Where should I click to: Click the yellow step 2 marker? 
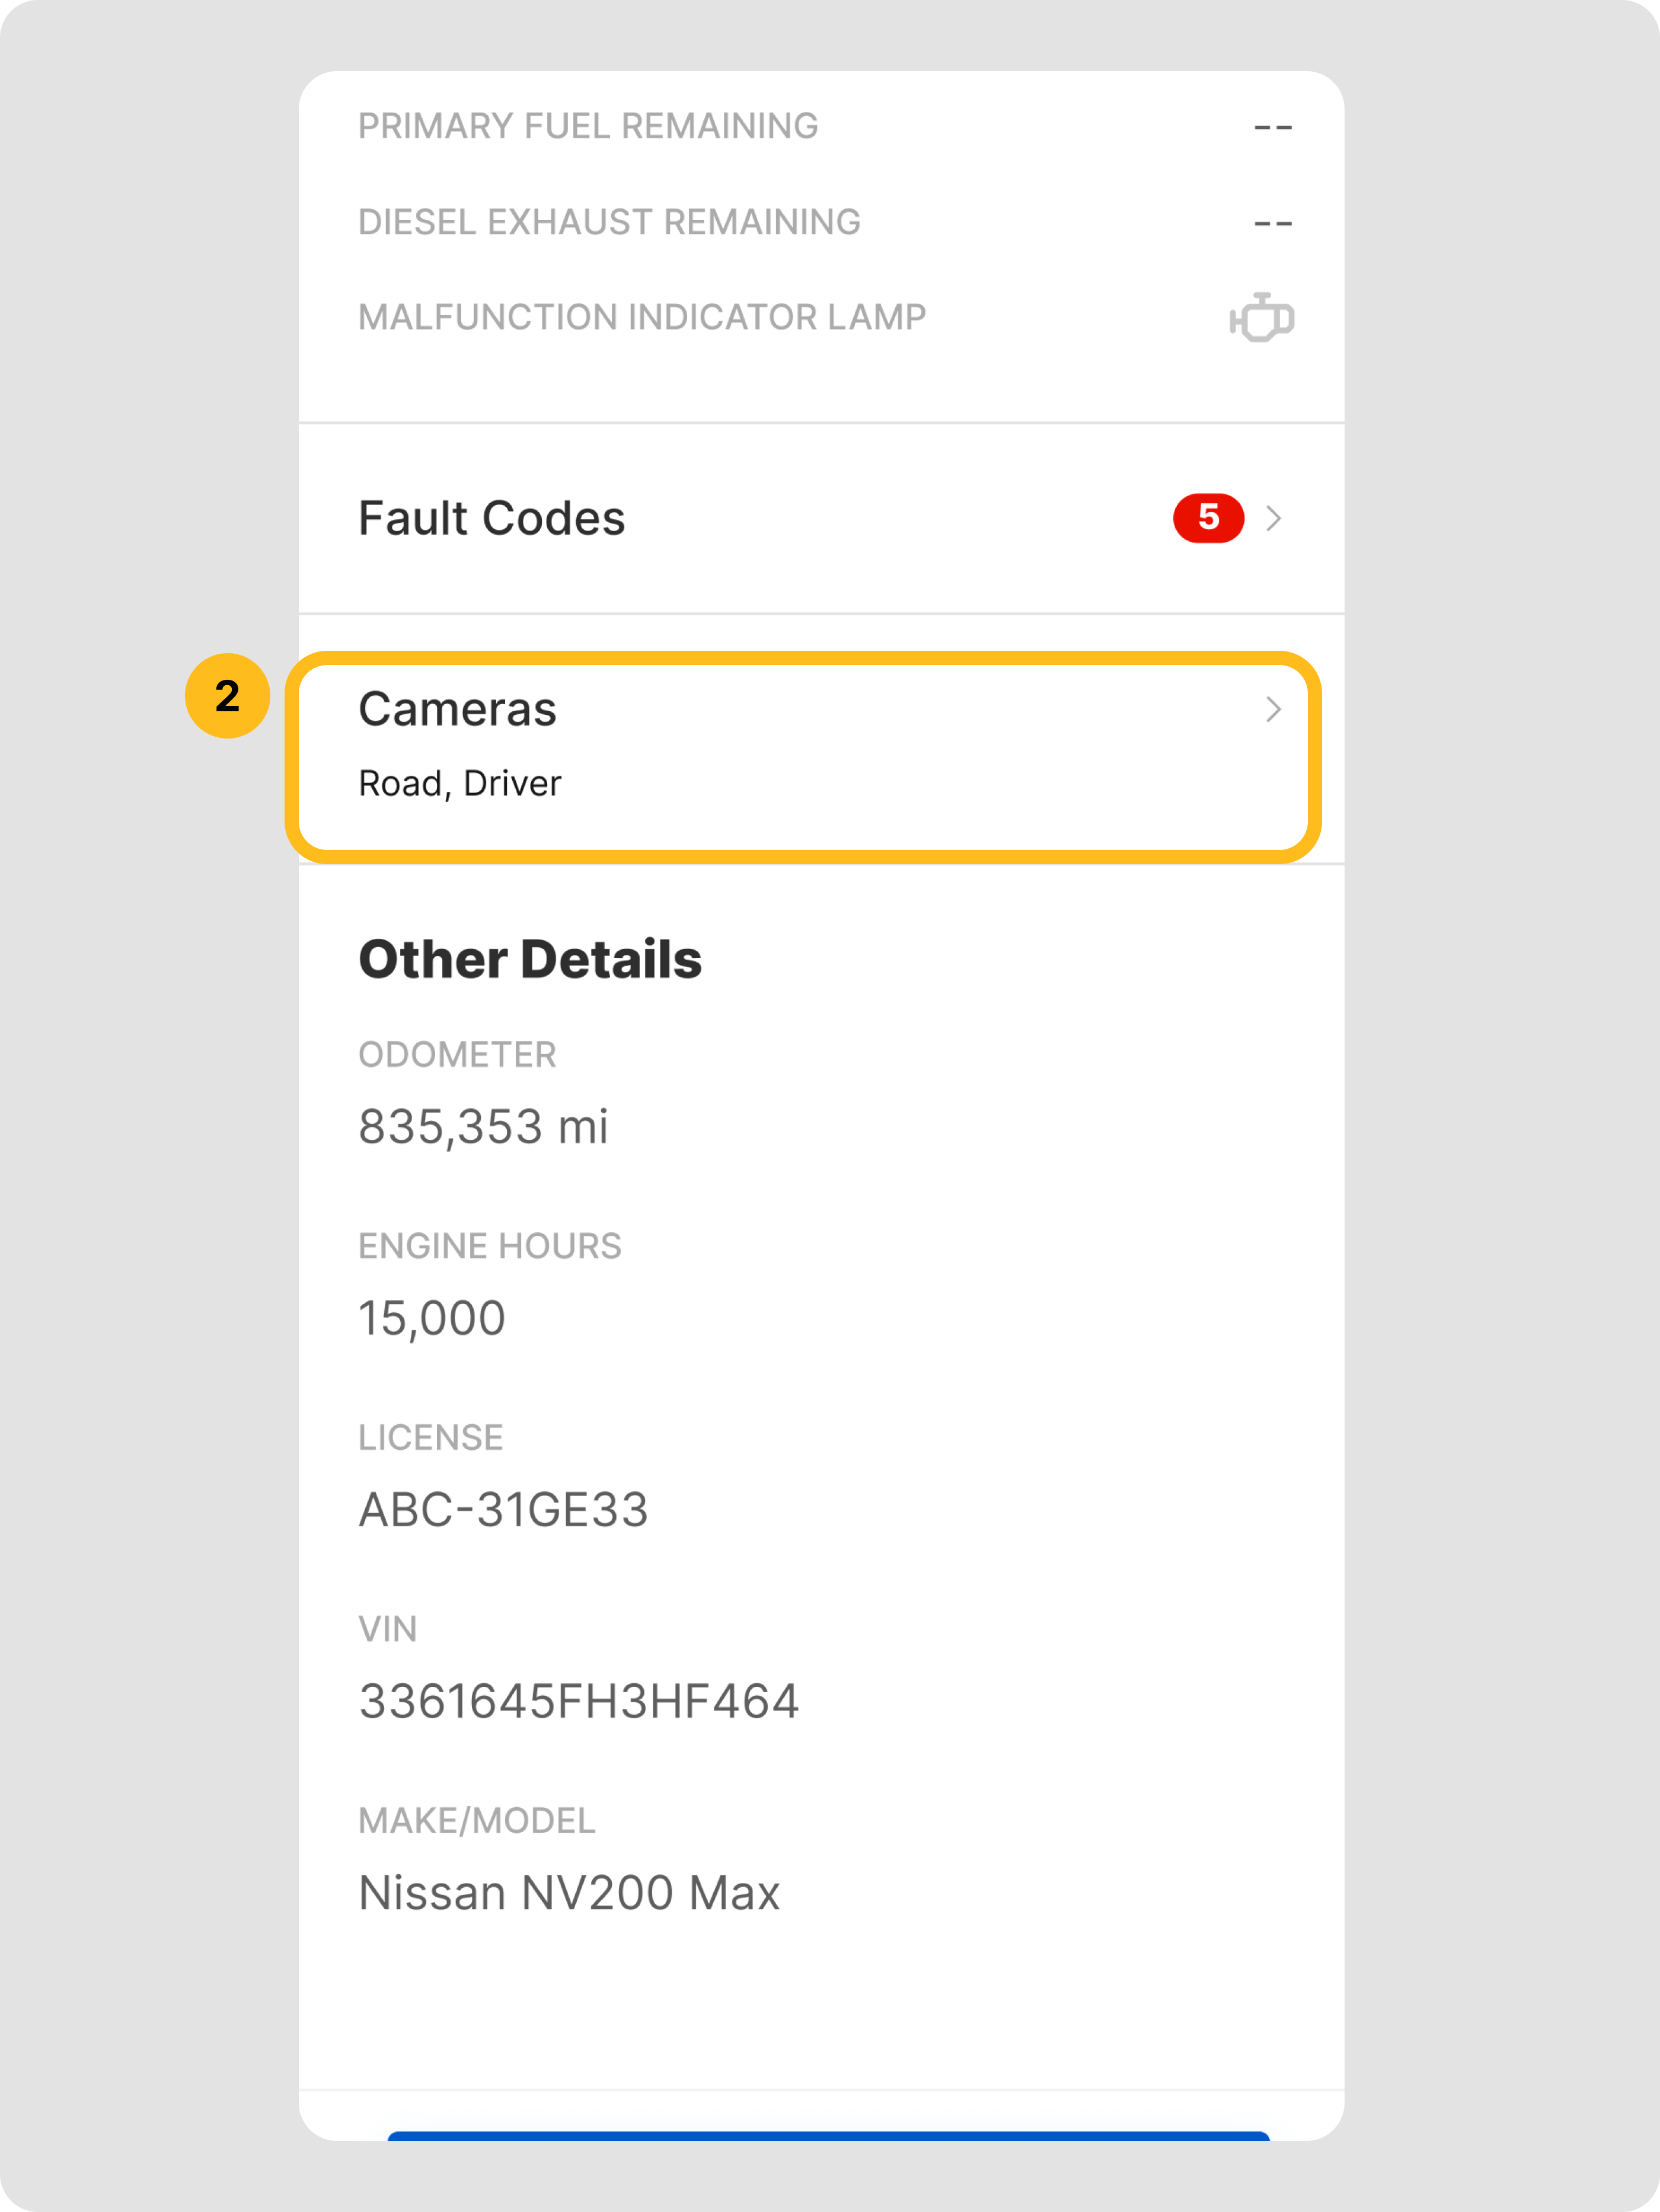[227, 696]
